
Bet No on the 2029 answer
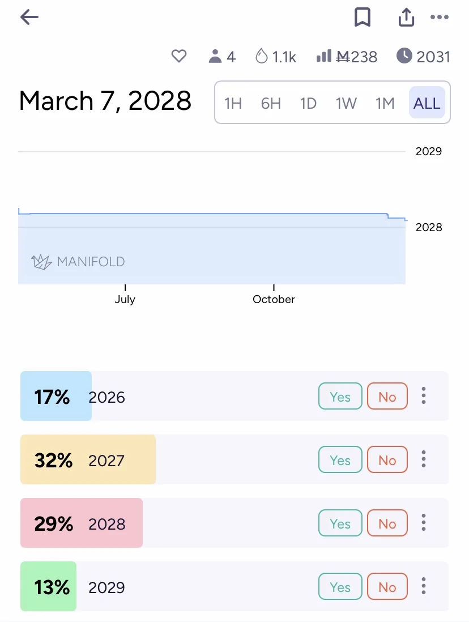coord(387,587)
